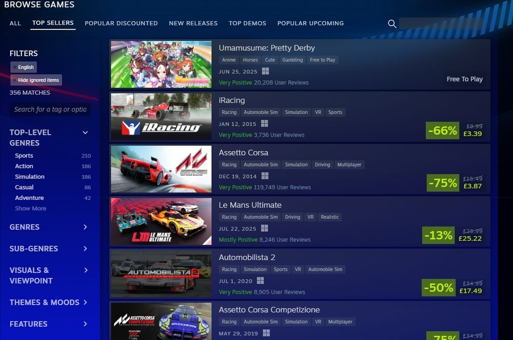This screenshot has width=513, height=340.
Task: Open the New Releases tab
Action: [193, 23]
